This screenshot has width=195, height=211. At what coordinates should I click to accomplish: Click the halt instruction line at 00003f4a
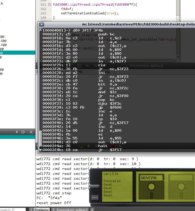point(75,146)
